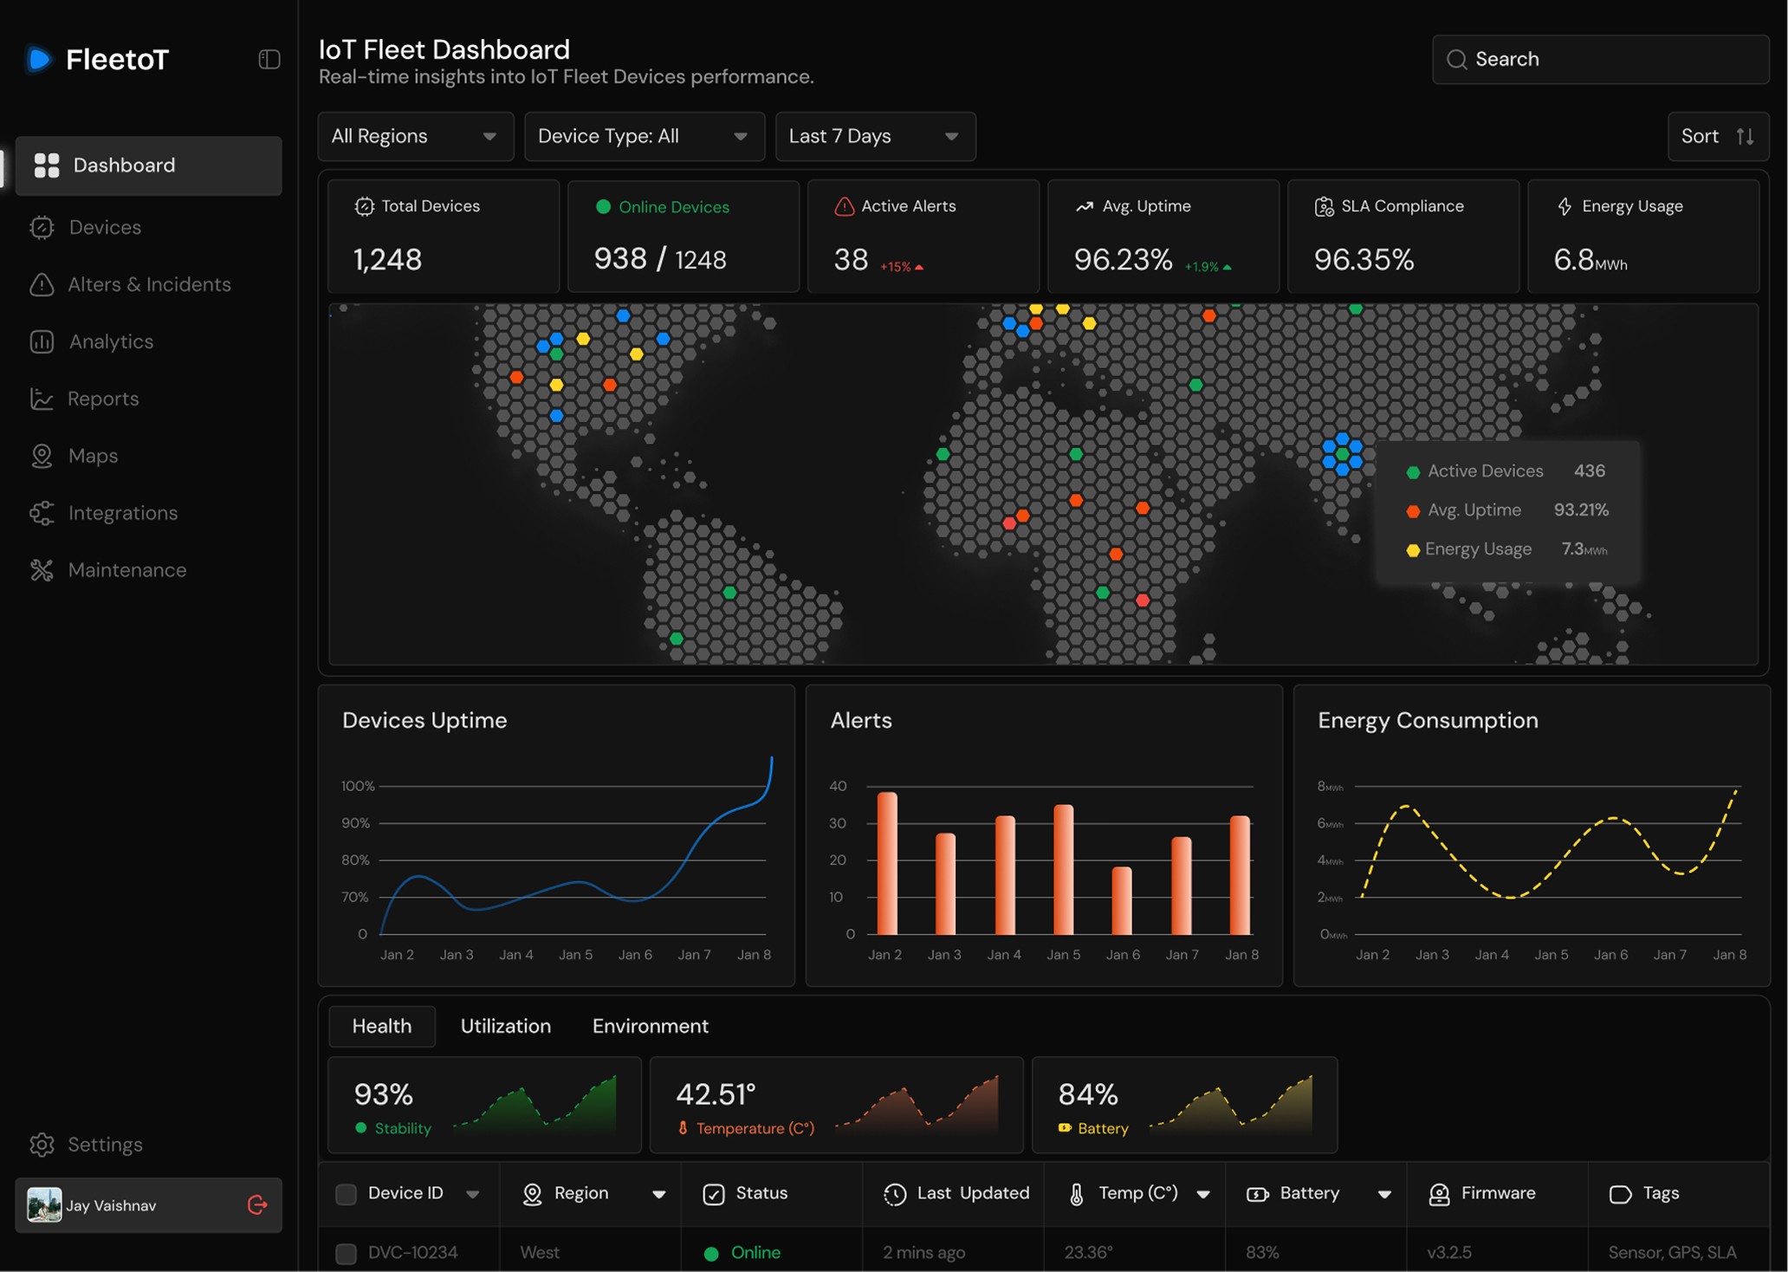Open Alters & Incidents warning icon
Screen dimensions: 1788x1272
(42, 284)
